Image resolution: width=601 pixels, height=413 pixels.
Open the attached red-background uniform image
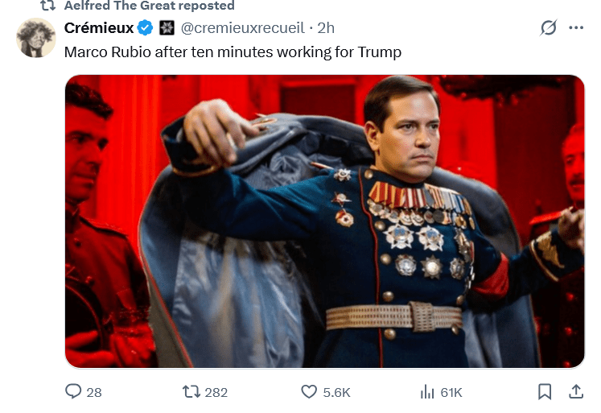(x=325, y=221)
